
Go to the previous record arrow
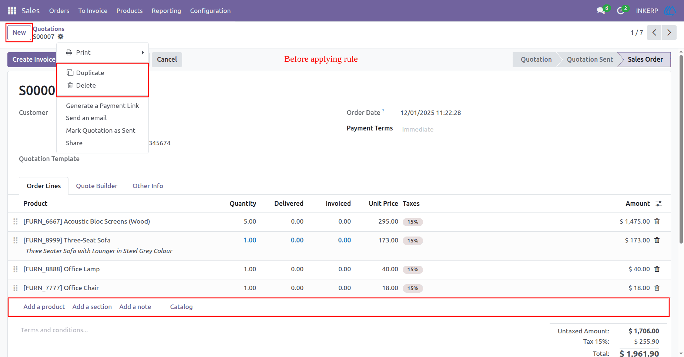[654, 33]
